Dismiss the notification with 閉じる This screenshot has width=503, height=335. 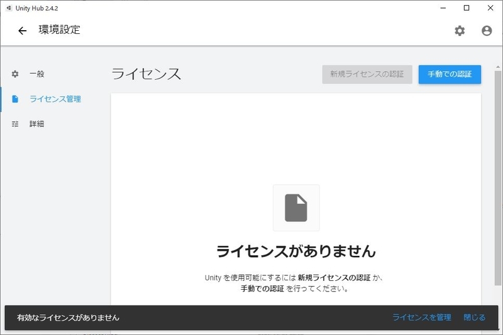475,317
